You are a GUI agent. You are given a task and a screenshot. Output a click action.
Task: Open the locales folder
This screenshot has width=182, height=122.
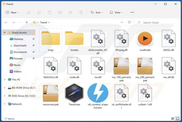click(x=74, y=38)
